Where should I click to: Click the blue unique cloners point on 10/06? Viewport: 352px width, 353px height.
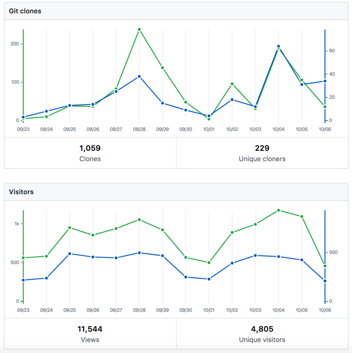coord(325,81)
